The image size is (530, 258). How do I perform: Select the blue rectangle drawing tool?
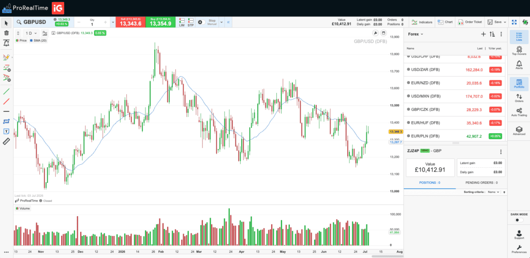tap(6, 121)
